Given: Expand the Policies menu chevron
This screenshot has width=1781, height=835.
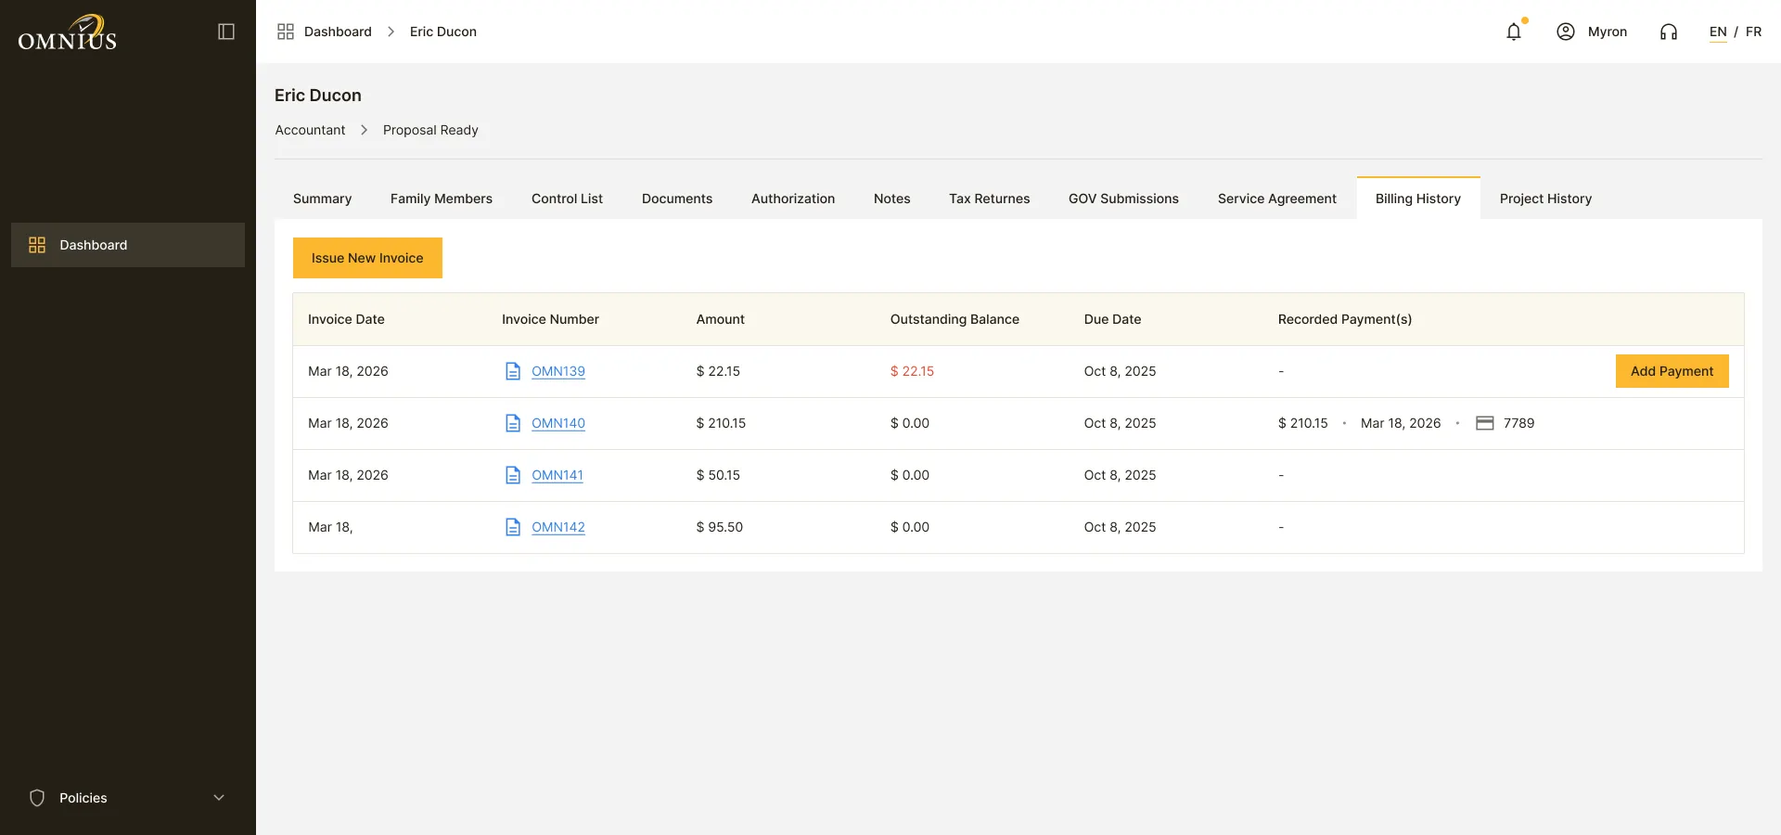Looking at the screenshot, I should [x=219, y=798].
